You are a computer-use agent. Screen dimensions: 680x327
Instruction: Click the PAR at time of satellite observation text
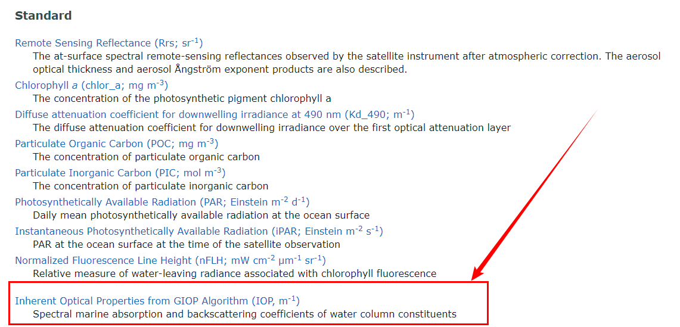coord(187,244)
